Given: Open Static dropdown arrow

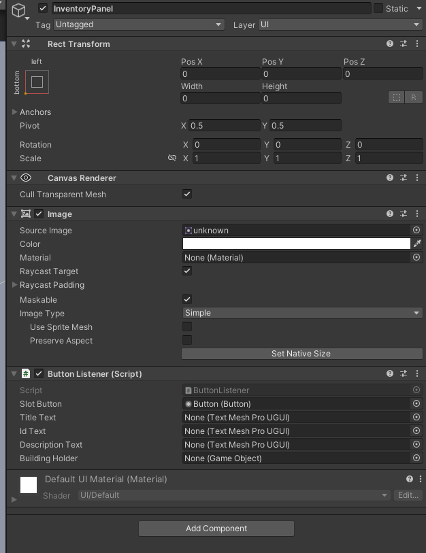Looking at the screenshot, I should coord(419,8).
